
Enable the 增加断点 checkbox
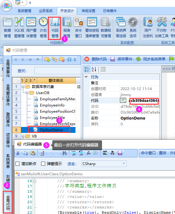(17, 164)
